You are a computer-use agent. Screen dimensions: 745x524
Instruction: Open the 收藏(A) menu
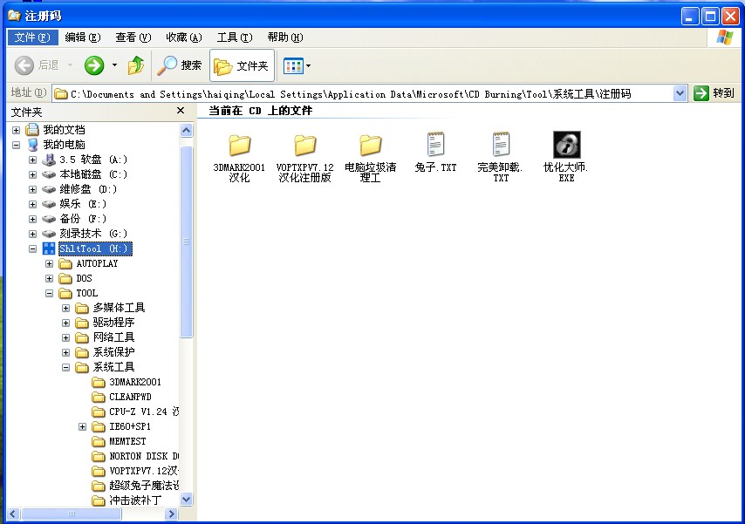(x=184, y=37)
